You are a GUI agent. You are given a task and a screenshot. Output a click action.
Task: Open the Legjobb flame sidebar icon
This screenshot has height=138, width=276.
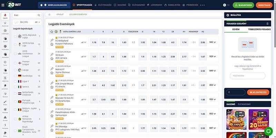[x=5, y=16]
